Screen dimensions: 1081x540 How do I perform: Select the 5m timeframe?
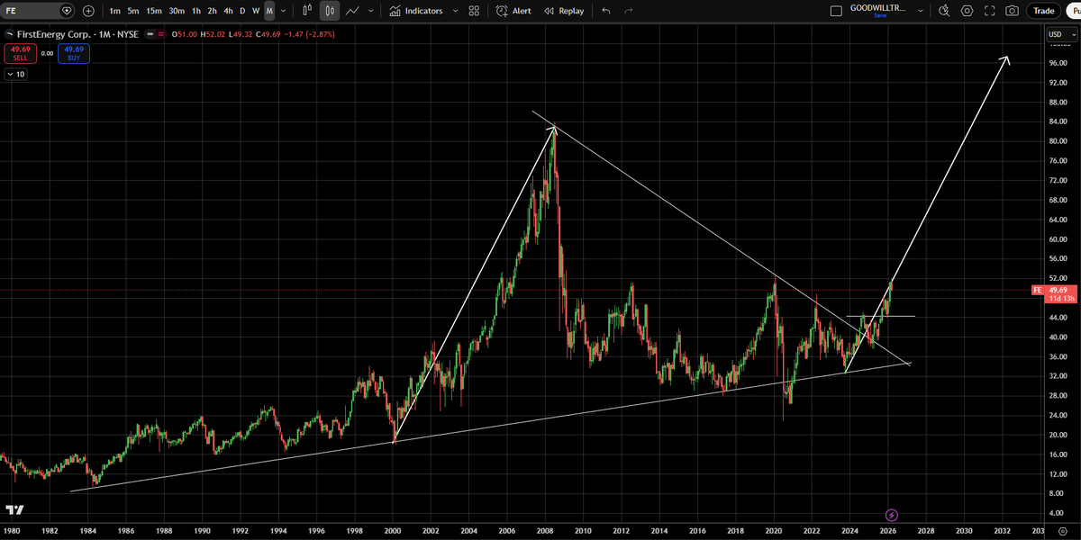click(133, 11)
